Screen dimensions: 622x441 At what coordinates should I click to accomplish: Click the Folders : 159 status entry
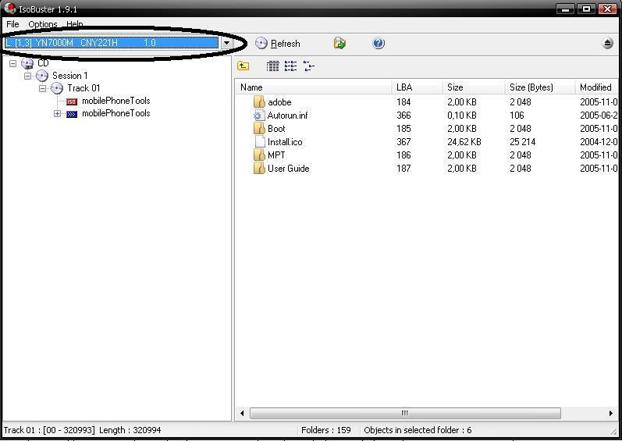click(326, 430)
